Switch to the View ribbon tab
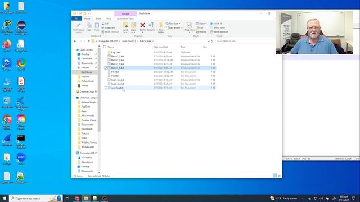The width and height of the screenshot is (360, 202). coord(109,19)
